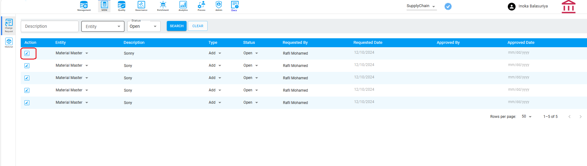The image size is (587, 166).
Task: Click the Type column header
Action: point(213,43)
